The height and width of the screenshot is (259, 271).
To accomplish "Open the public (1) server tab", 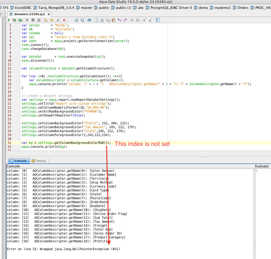I will [121, 8].
